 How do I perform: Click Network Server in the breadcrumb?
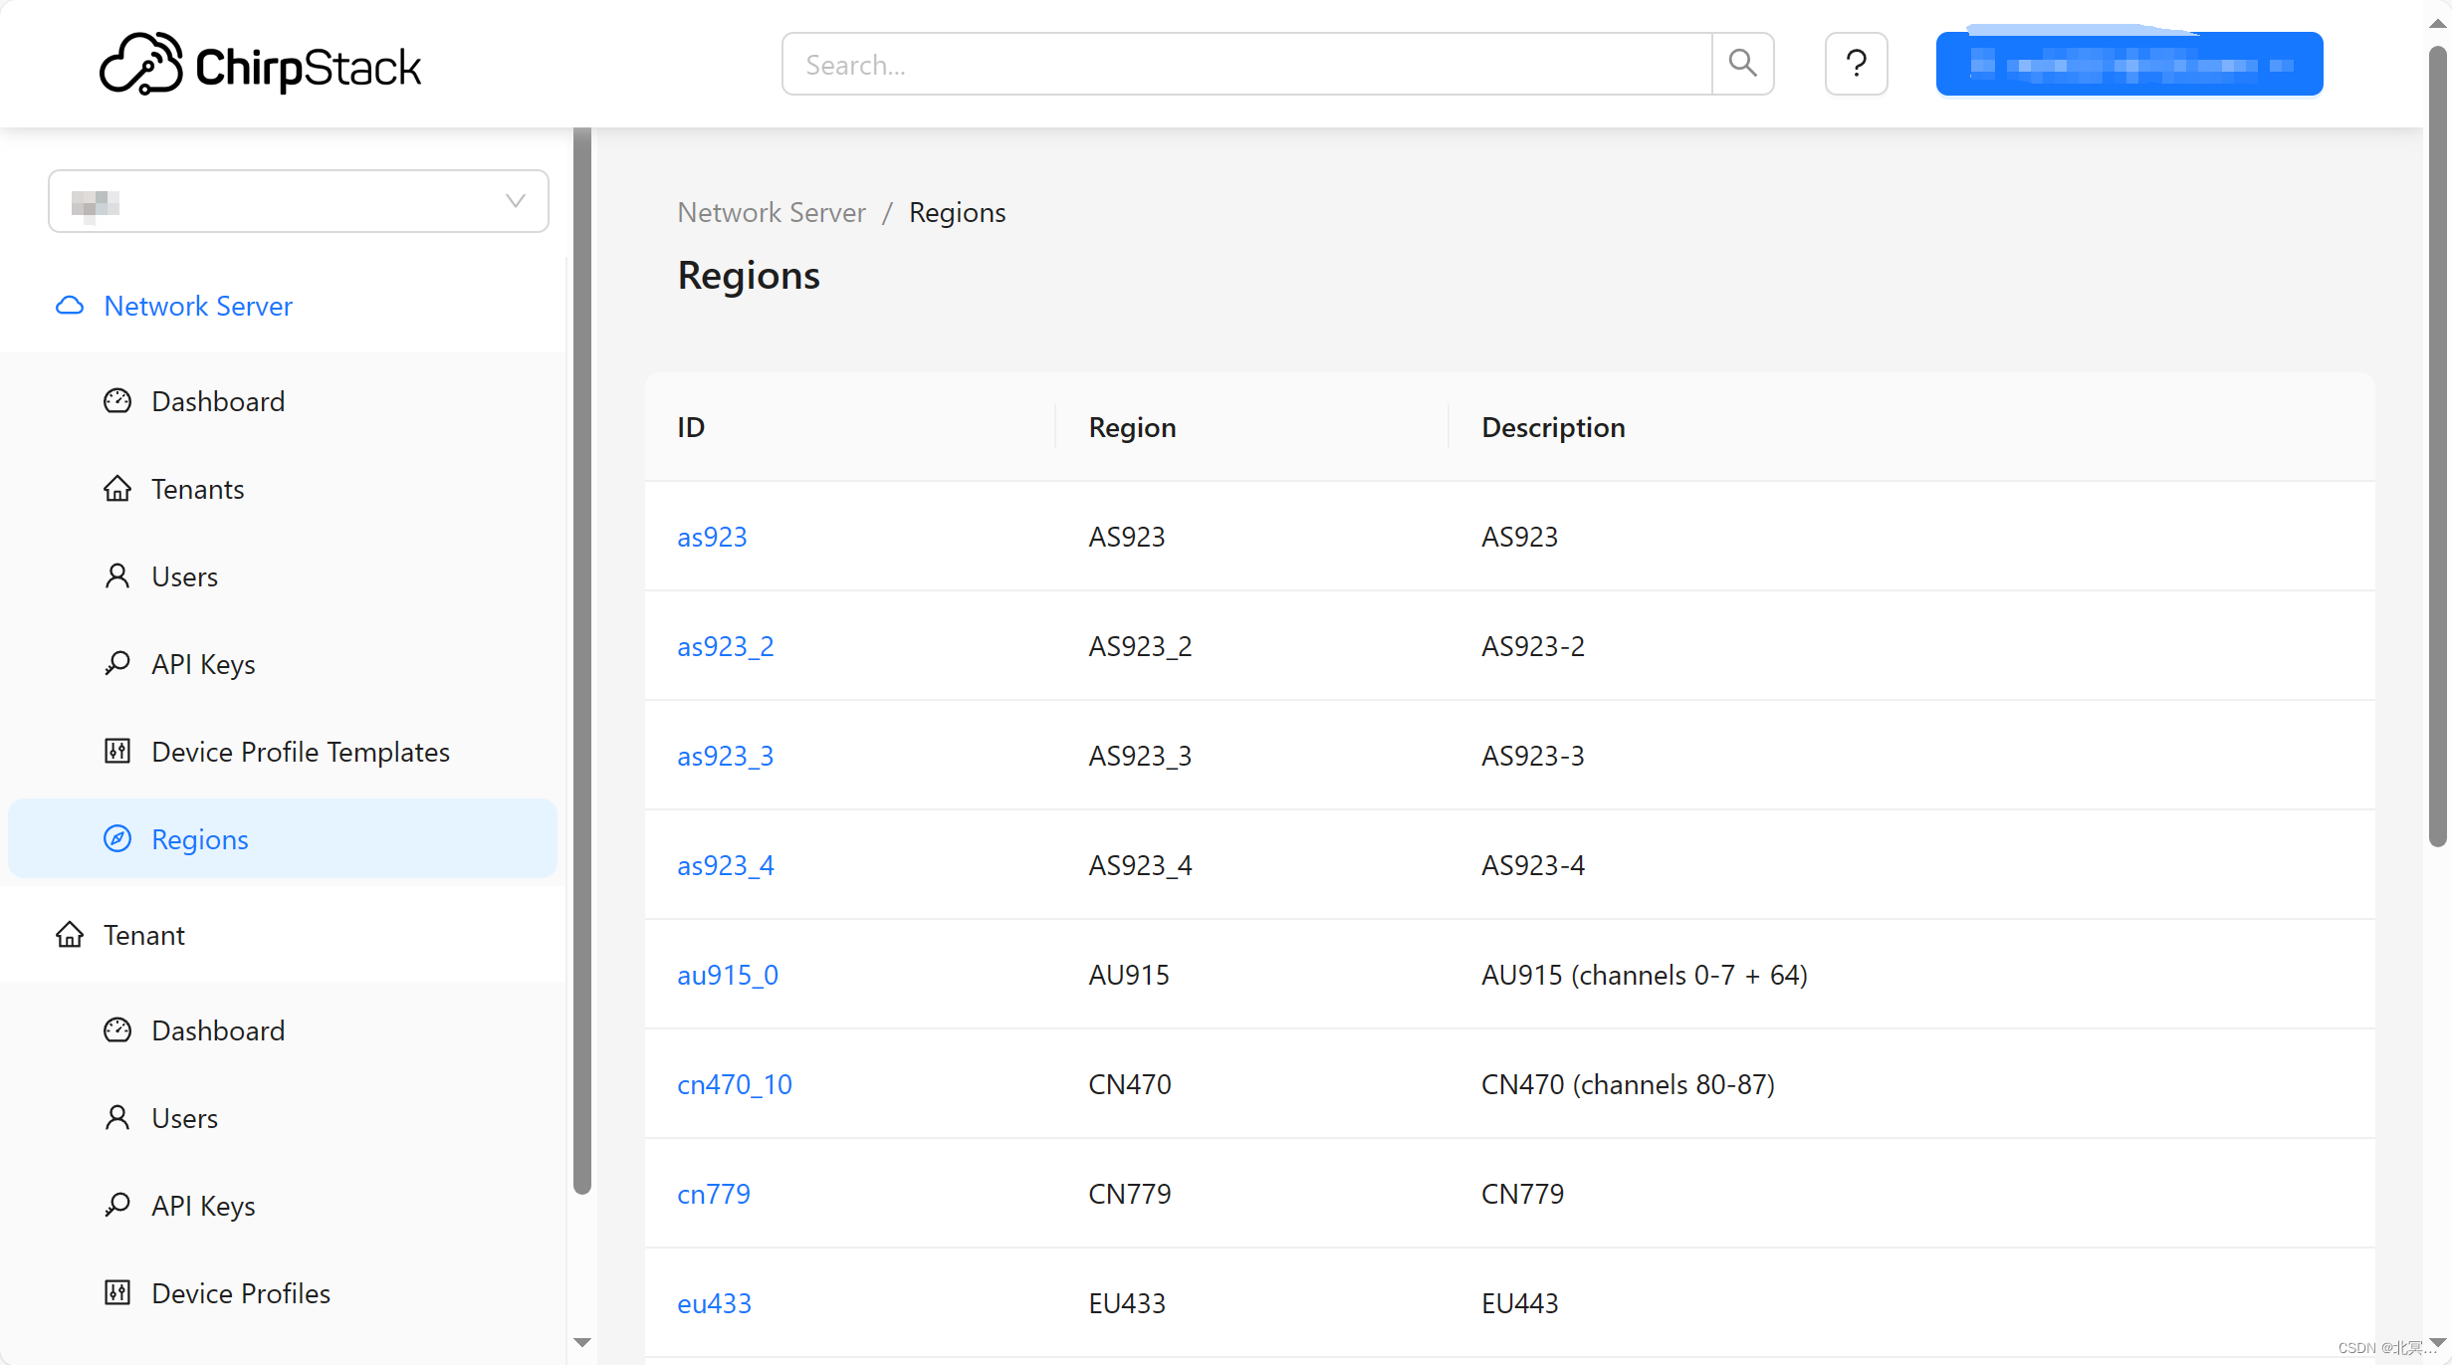[772, 212]
